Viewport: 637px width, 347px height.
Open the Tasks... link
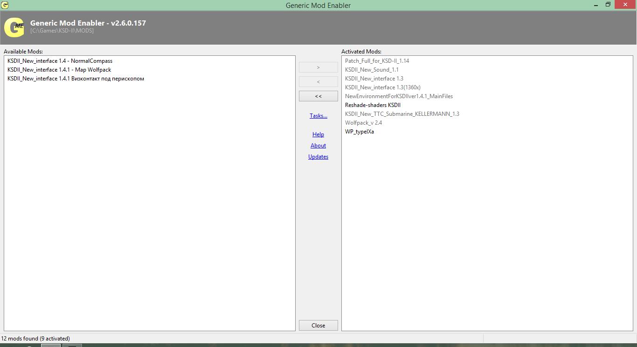(318, 116)
